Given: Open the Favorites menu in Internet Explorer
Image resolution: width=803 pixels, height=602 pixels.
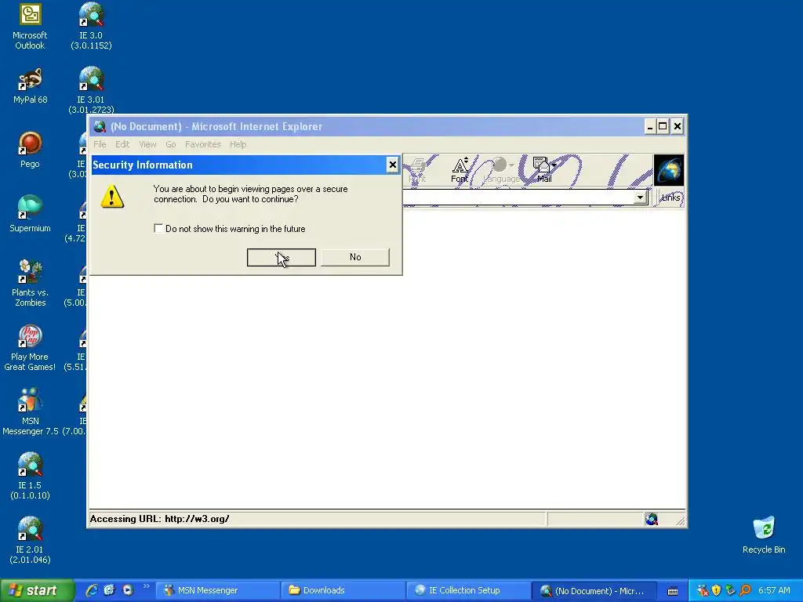Looking at the screenshot, I should (x=203, y=144).
